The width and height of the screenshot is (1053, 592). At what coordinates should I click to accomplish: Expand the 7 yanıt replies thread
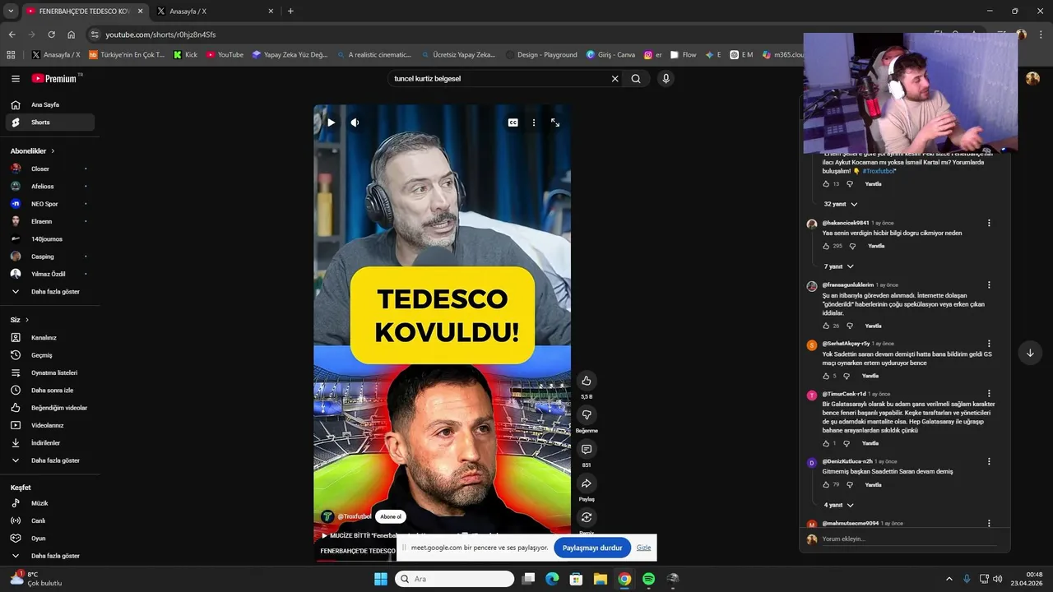(839, 266)
